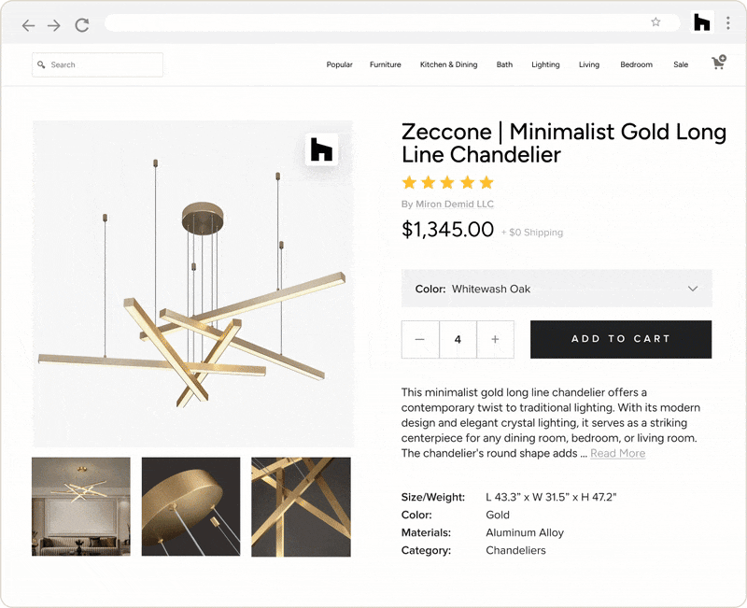Open the Lighting menu category
This screenshot has height=608, width=747.
[x=545, y=64]
